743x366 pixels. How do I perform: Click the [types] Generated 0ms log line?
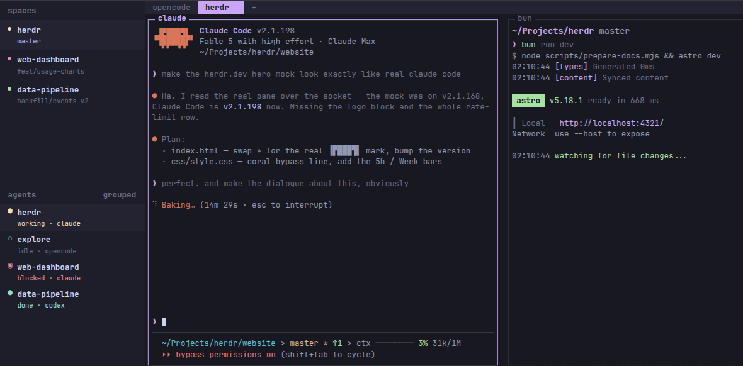(583, 67)
